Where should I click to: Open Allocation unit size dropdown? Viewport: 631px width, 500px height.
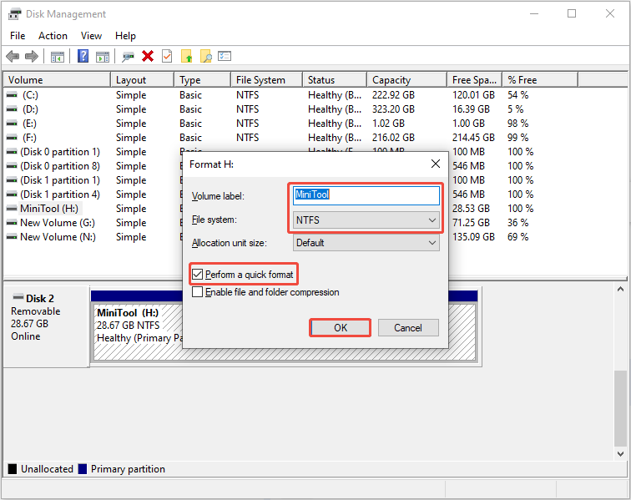(x=366, y=243)
